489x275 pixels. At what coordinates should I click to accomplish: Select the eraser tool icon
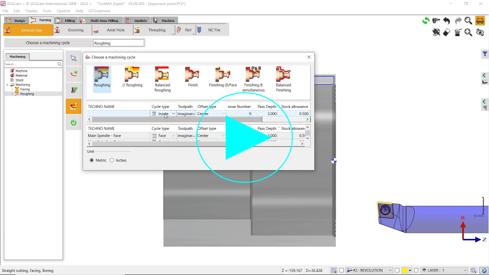(447, 33)
